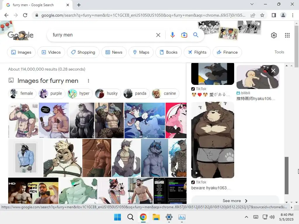This screenshot has height=224, width=299.
Task: Switch to the Finance results tab
Action: [227, 52]
